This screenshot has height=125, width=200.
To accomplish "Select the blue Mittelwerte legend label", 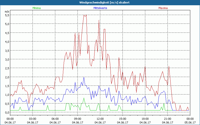I will click(x=100, y=8).
